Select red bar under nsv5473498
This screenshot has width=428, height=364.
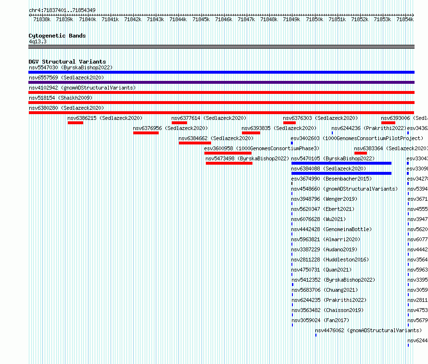(229, 163)
